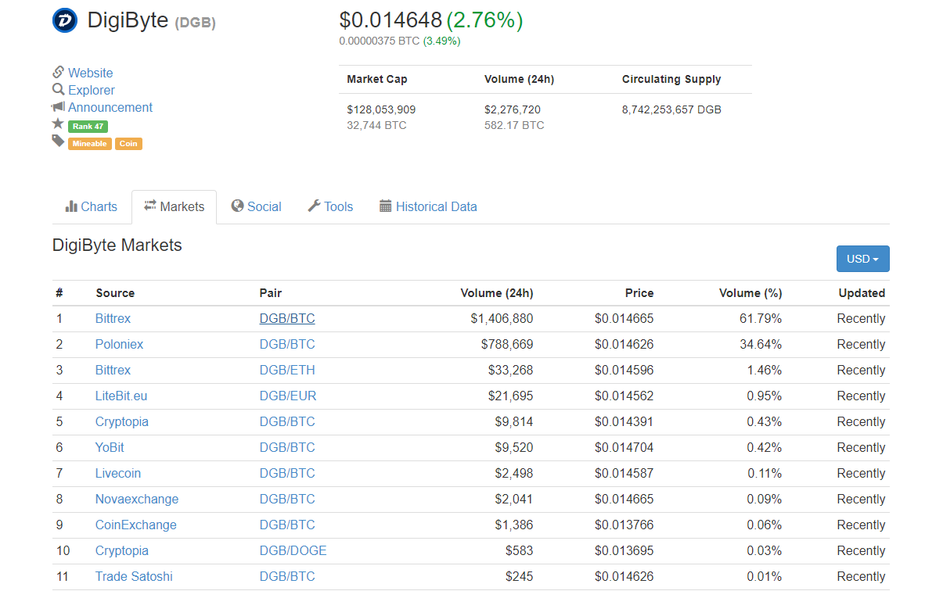Click the calendar icon on Historical Data tab
This screenshot has width=925, height=591.
(x=385, y=206)
